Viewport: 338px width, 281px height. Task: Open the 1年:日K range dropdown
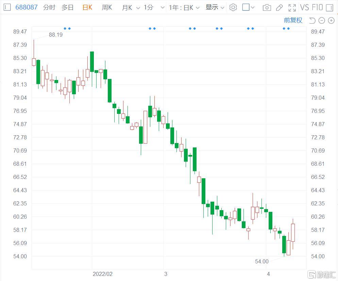pos(184,7)
